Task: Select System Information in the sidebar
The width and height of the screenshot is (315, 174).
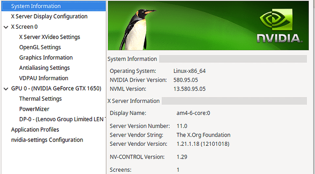Action: click(53, 6)
